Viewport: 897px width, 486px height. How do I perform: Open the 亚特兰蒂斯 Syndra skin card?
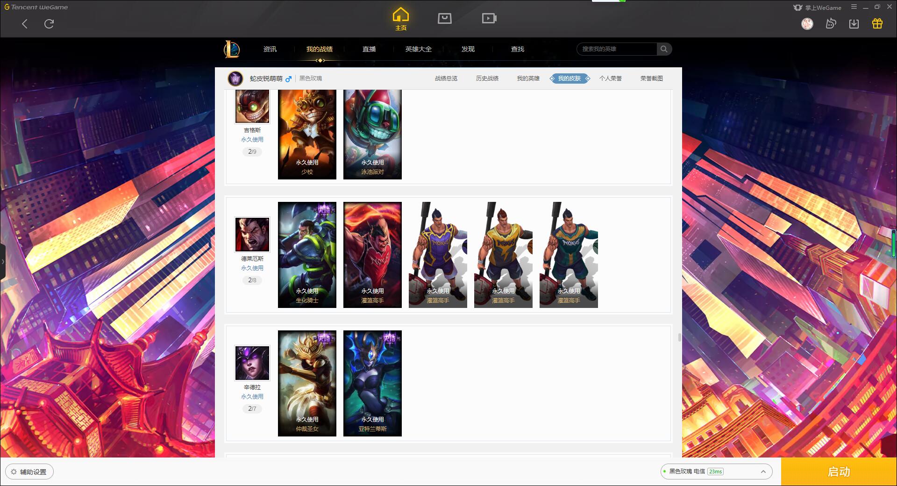372,383
